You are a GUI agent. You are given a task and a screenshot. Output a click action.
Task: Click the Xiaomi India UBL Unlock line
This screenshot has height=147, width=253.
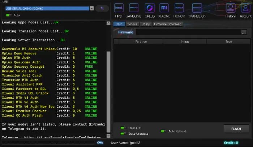(x=50, y=93)
